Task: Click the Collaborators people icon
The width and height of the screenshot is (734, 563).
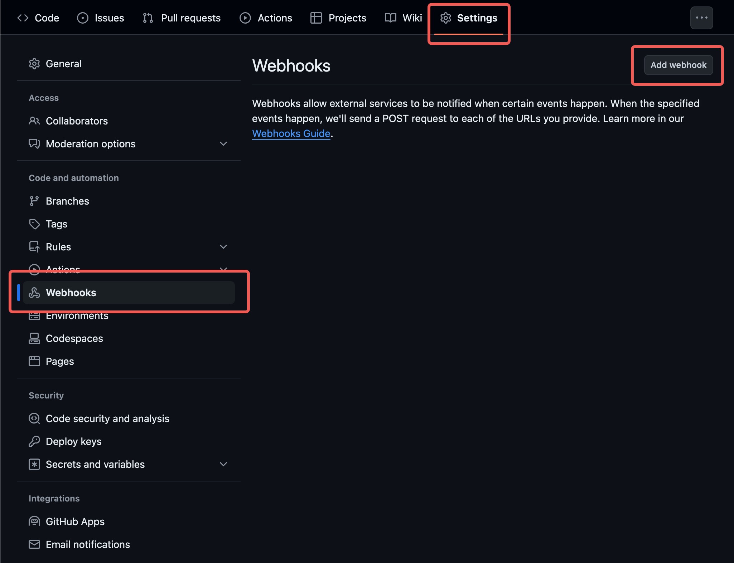Action: click(34, 121)
